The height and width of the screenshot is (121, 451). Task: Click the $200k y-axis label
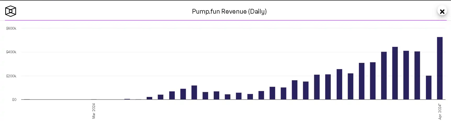tap(11, 76)
